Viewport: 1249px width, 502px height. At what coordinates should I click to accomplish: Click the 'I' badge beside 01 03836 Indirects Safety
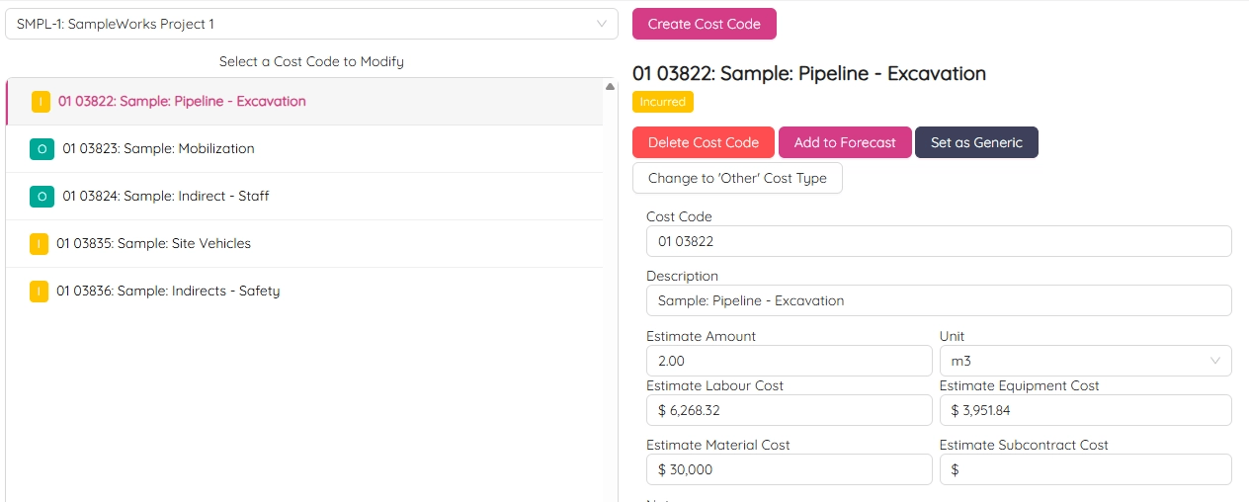pyautogui.click(x=39, y=292)
